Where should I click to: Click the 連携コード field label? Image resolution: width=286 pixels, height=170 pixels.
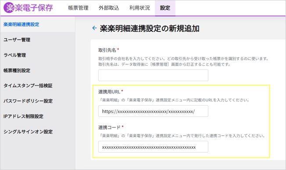pyautogui.click(x=109, y=127)
